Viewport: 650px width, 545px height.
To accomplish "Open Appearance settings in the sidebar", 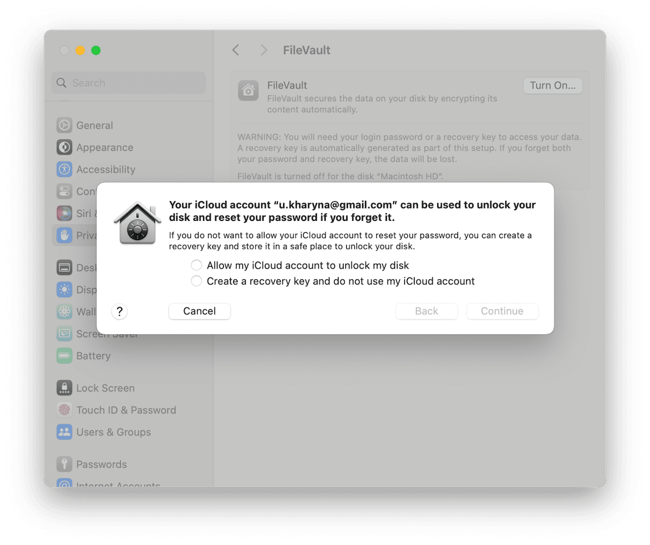I will tap(105, 148).
